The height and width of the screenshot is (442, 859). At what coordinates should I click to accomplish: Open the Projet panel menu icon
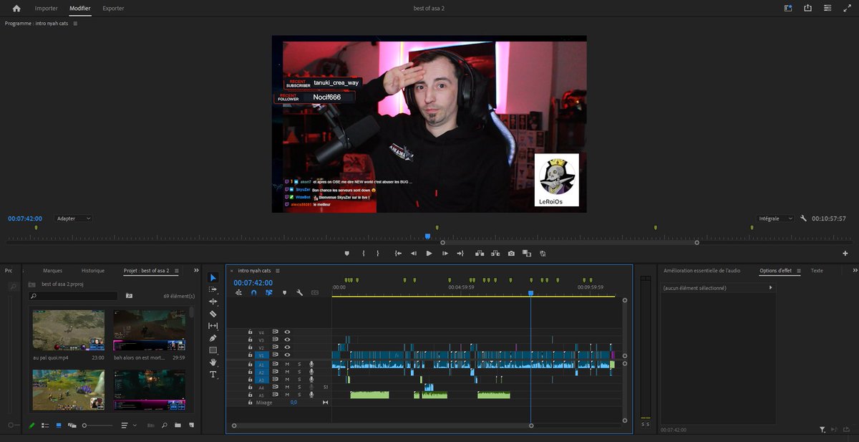tap(177, 271)
